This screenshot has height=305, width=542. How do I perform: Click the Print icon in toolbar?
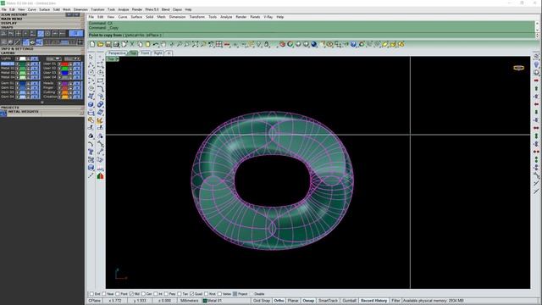116,44
